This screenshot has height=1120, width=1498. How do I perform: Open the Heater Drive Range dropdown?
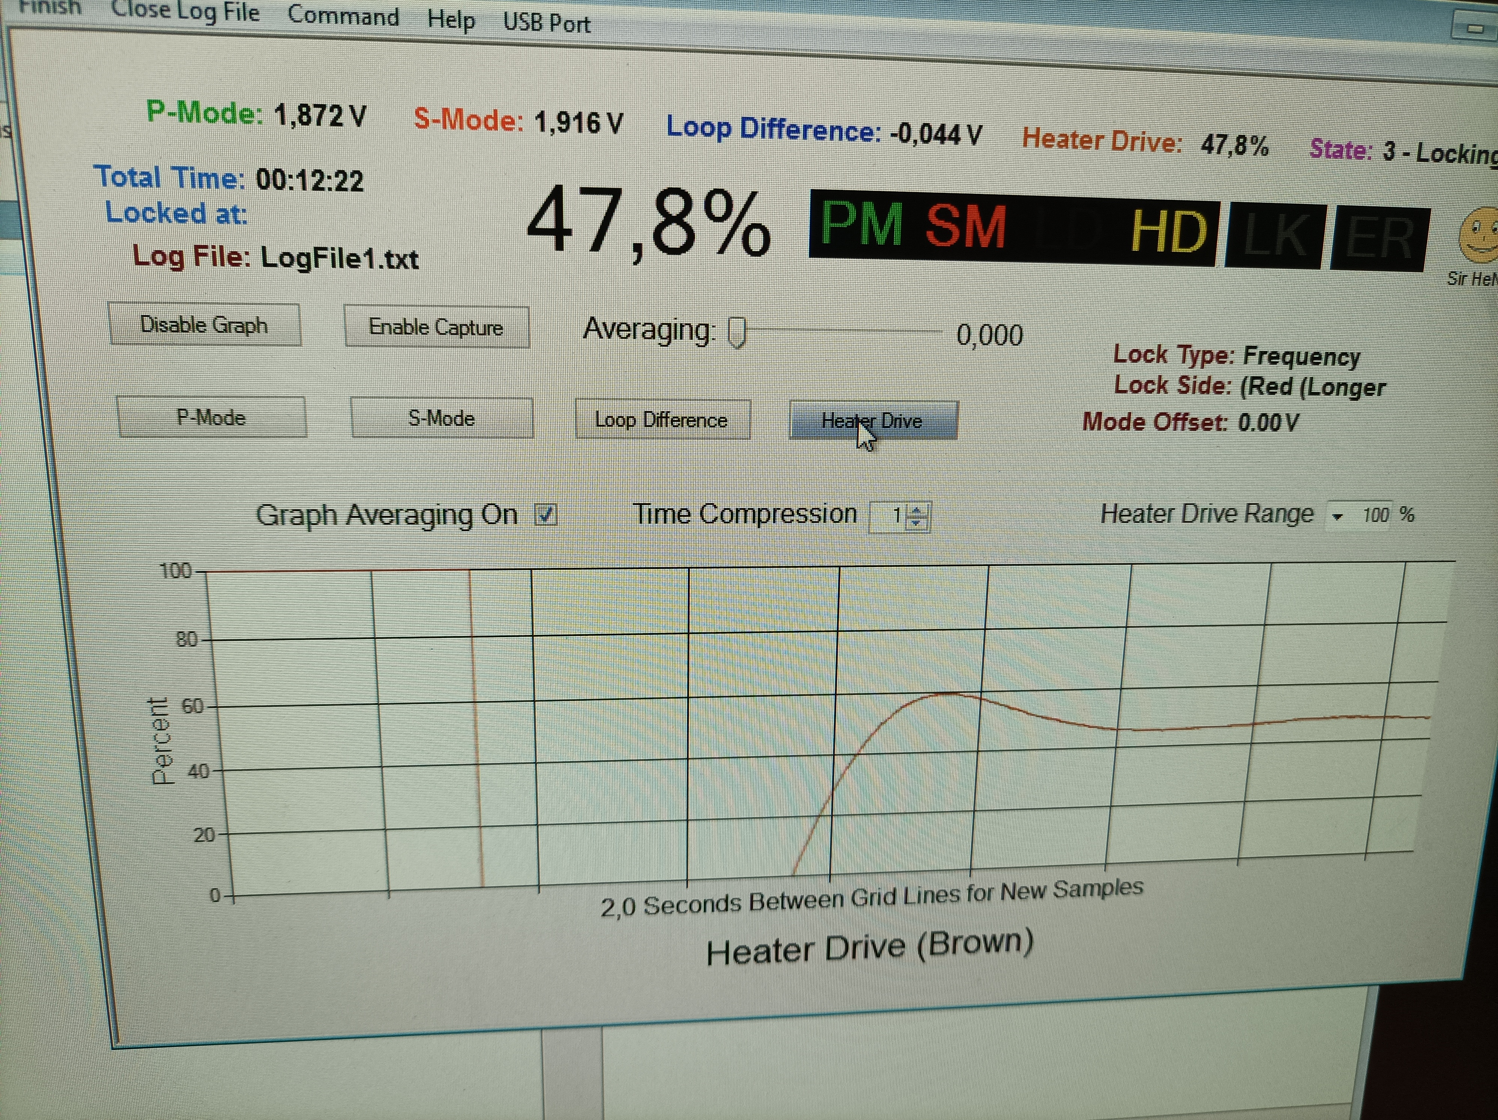click(x=1337, y=516)
